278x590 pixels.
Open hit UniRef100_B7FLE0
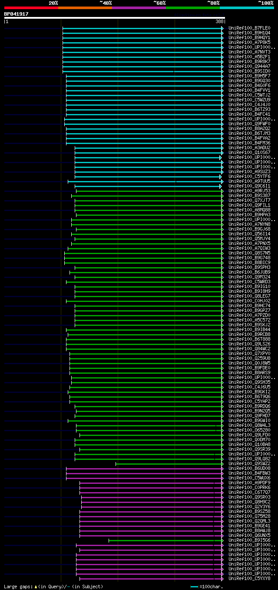249,28
